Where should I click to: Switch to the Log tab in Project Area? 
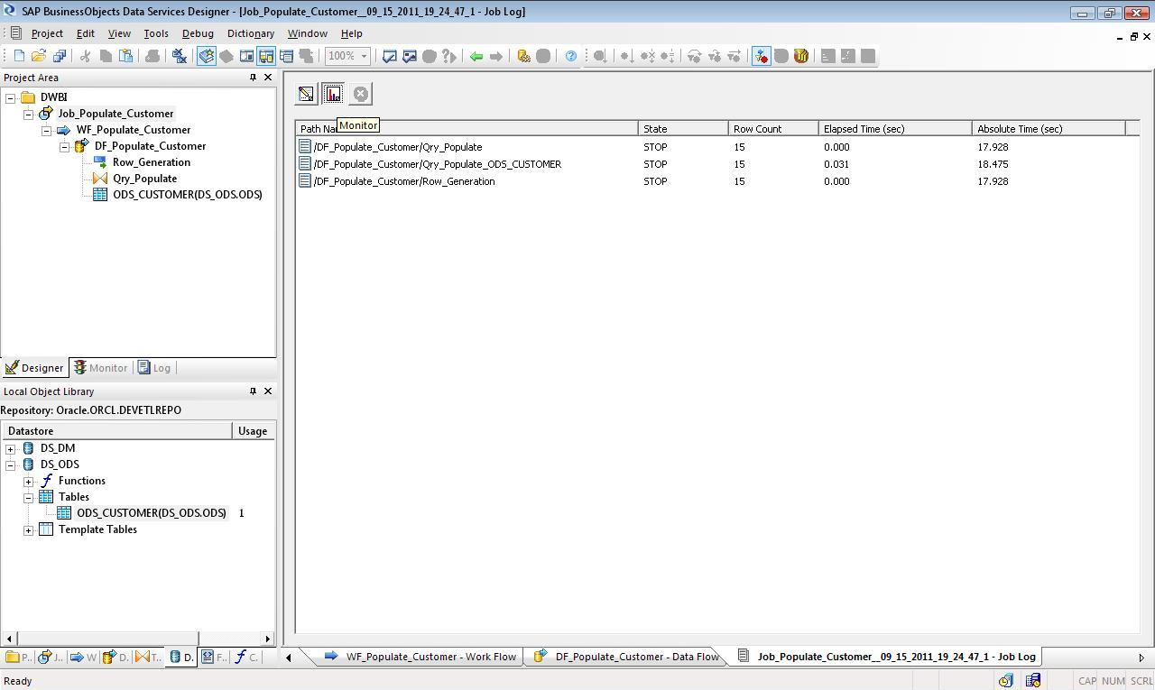pos(154,368)
